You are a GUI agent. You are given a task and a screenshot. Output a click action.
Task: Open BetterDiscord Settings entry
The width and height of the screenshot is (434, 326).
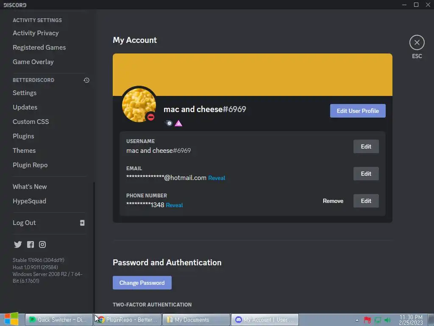point(25,93)
